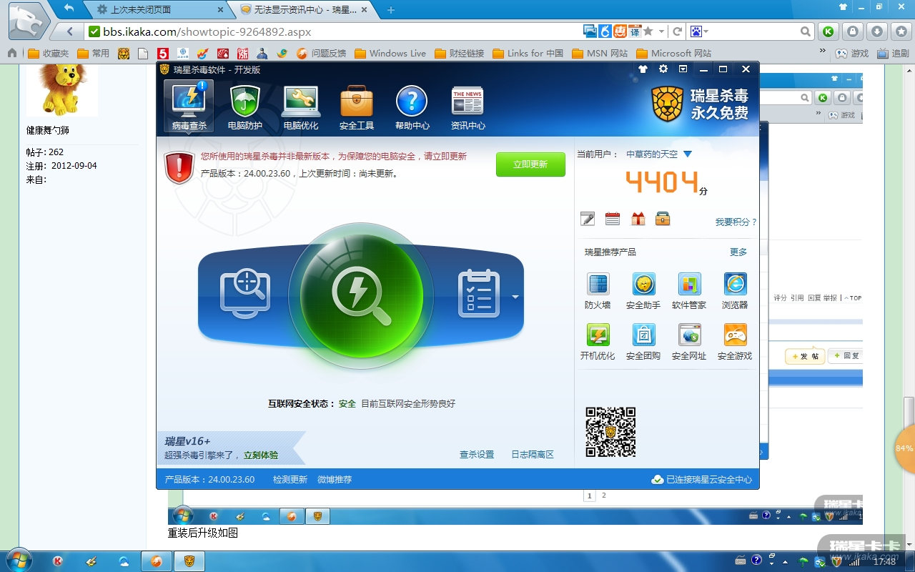The image size is (915, 572).
Task: Open the Windows Live bookmarks folder
Action: (x=390, y=53)
